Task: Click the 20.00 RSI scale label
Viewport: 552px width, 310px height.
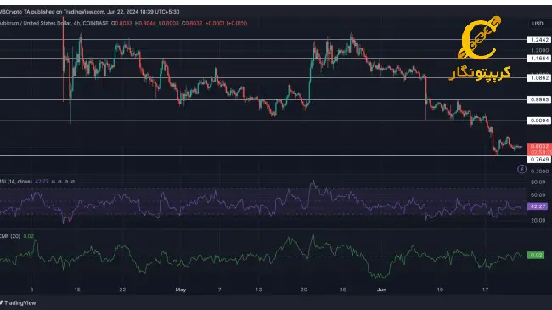Action: pyautogui.click(x=538, y=220)
